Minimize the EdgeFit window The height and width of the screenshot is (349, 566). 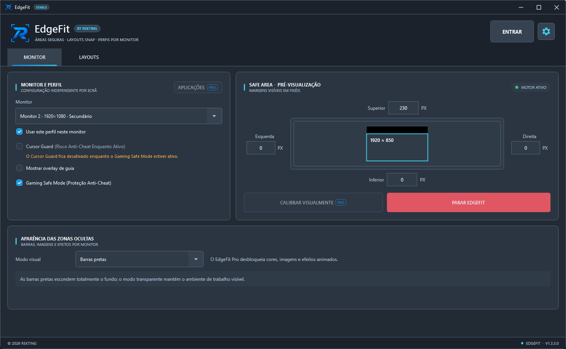tap(521, 7)
